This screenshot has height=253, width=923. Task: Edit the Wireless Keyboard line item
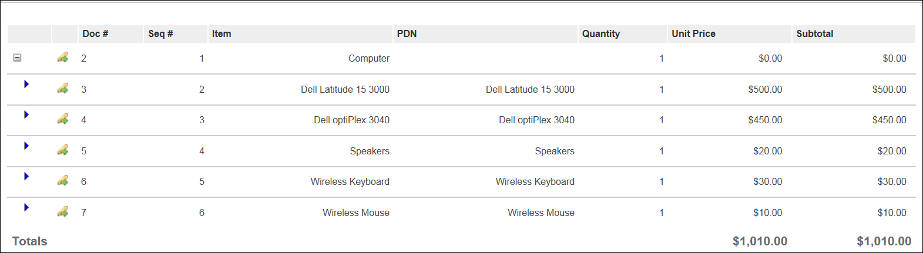coord(63,181)
